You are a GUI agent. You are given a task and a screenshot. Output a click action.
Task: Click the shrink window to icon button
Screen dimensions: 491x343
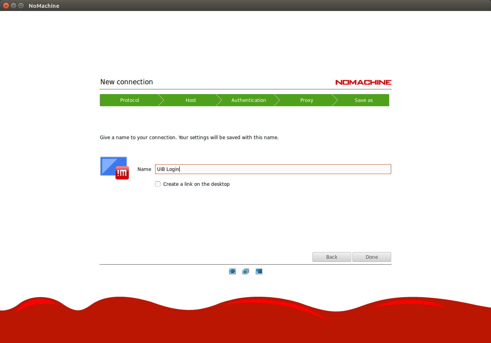tap(259, 271)
